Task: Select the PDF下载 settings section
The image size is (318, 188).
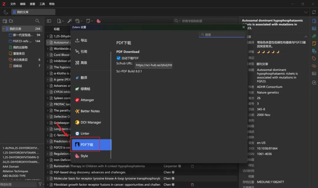Action: click(x=92, y=145)
